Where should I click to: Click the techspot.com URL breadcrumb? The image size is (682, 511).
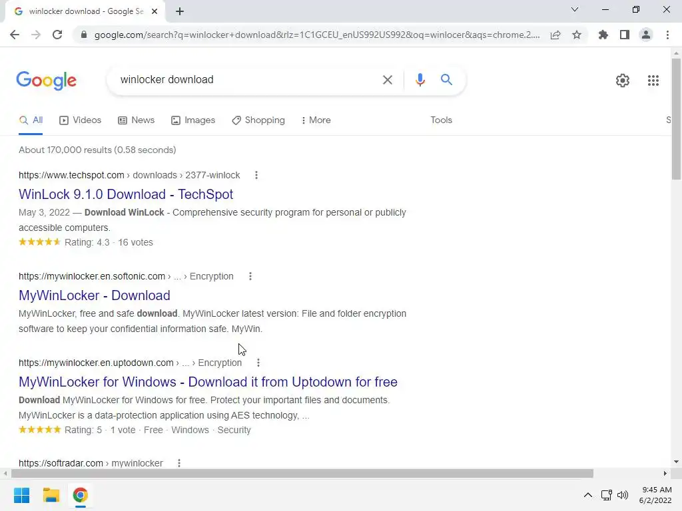click(129, 175)
